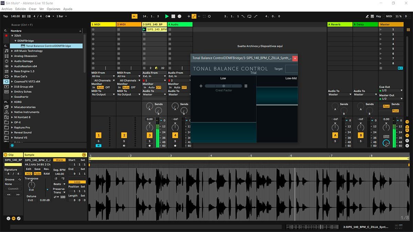Set track 4 monitor to In
This screenshot has width=413, height=232.
pyautogui.click(x=170, y=87)
